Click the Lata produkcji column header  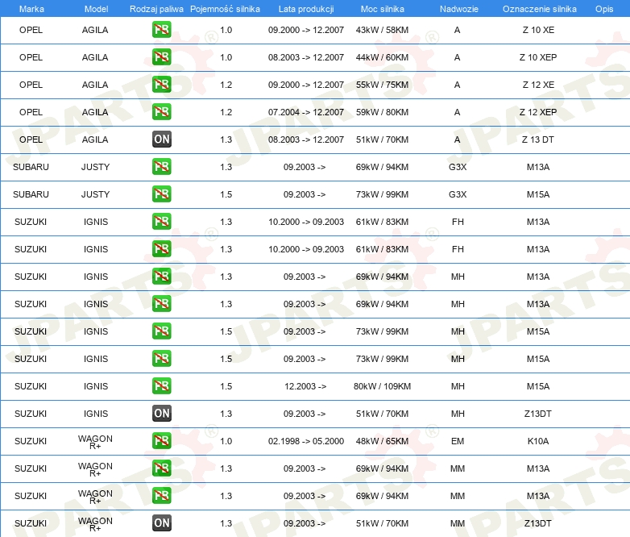[x=306, y=9]
